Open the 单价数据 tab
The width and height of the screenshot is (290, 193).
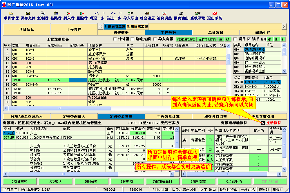[x=216, y=33]
